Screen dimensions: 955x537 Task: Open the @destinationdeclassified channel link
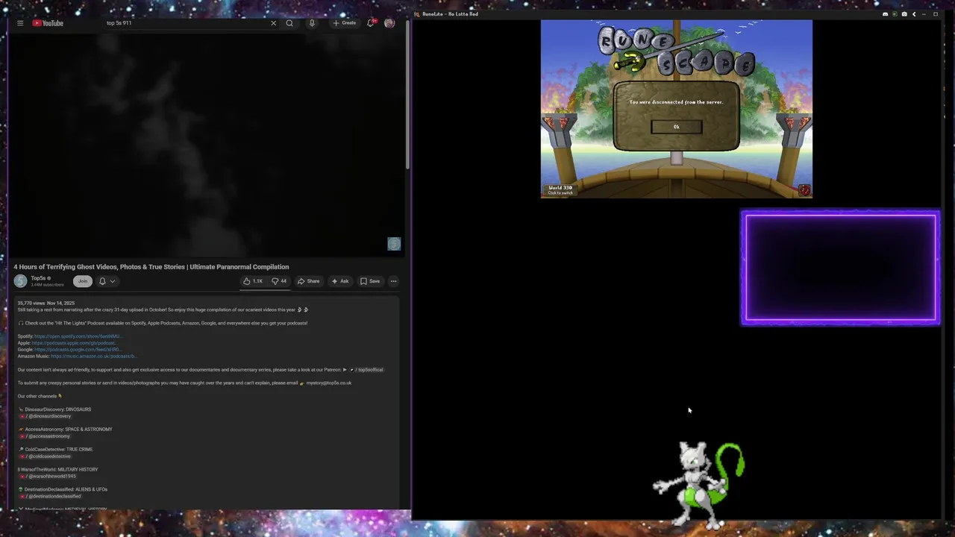click(51, 497)
